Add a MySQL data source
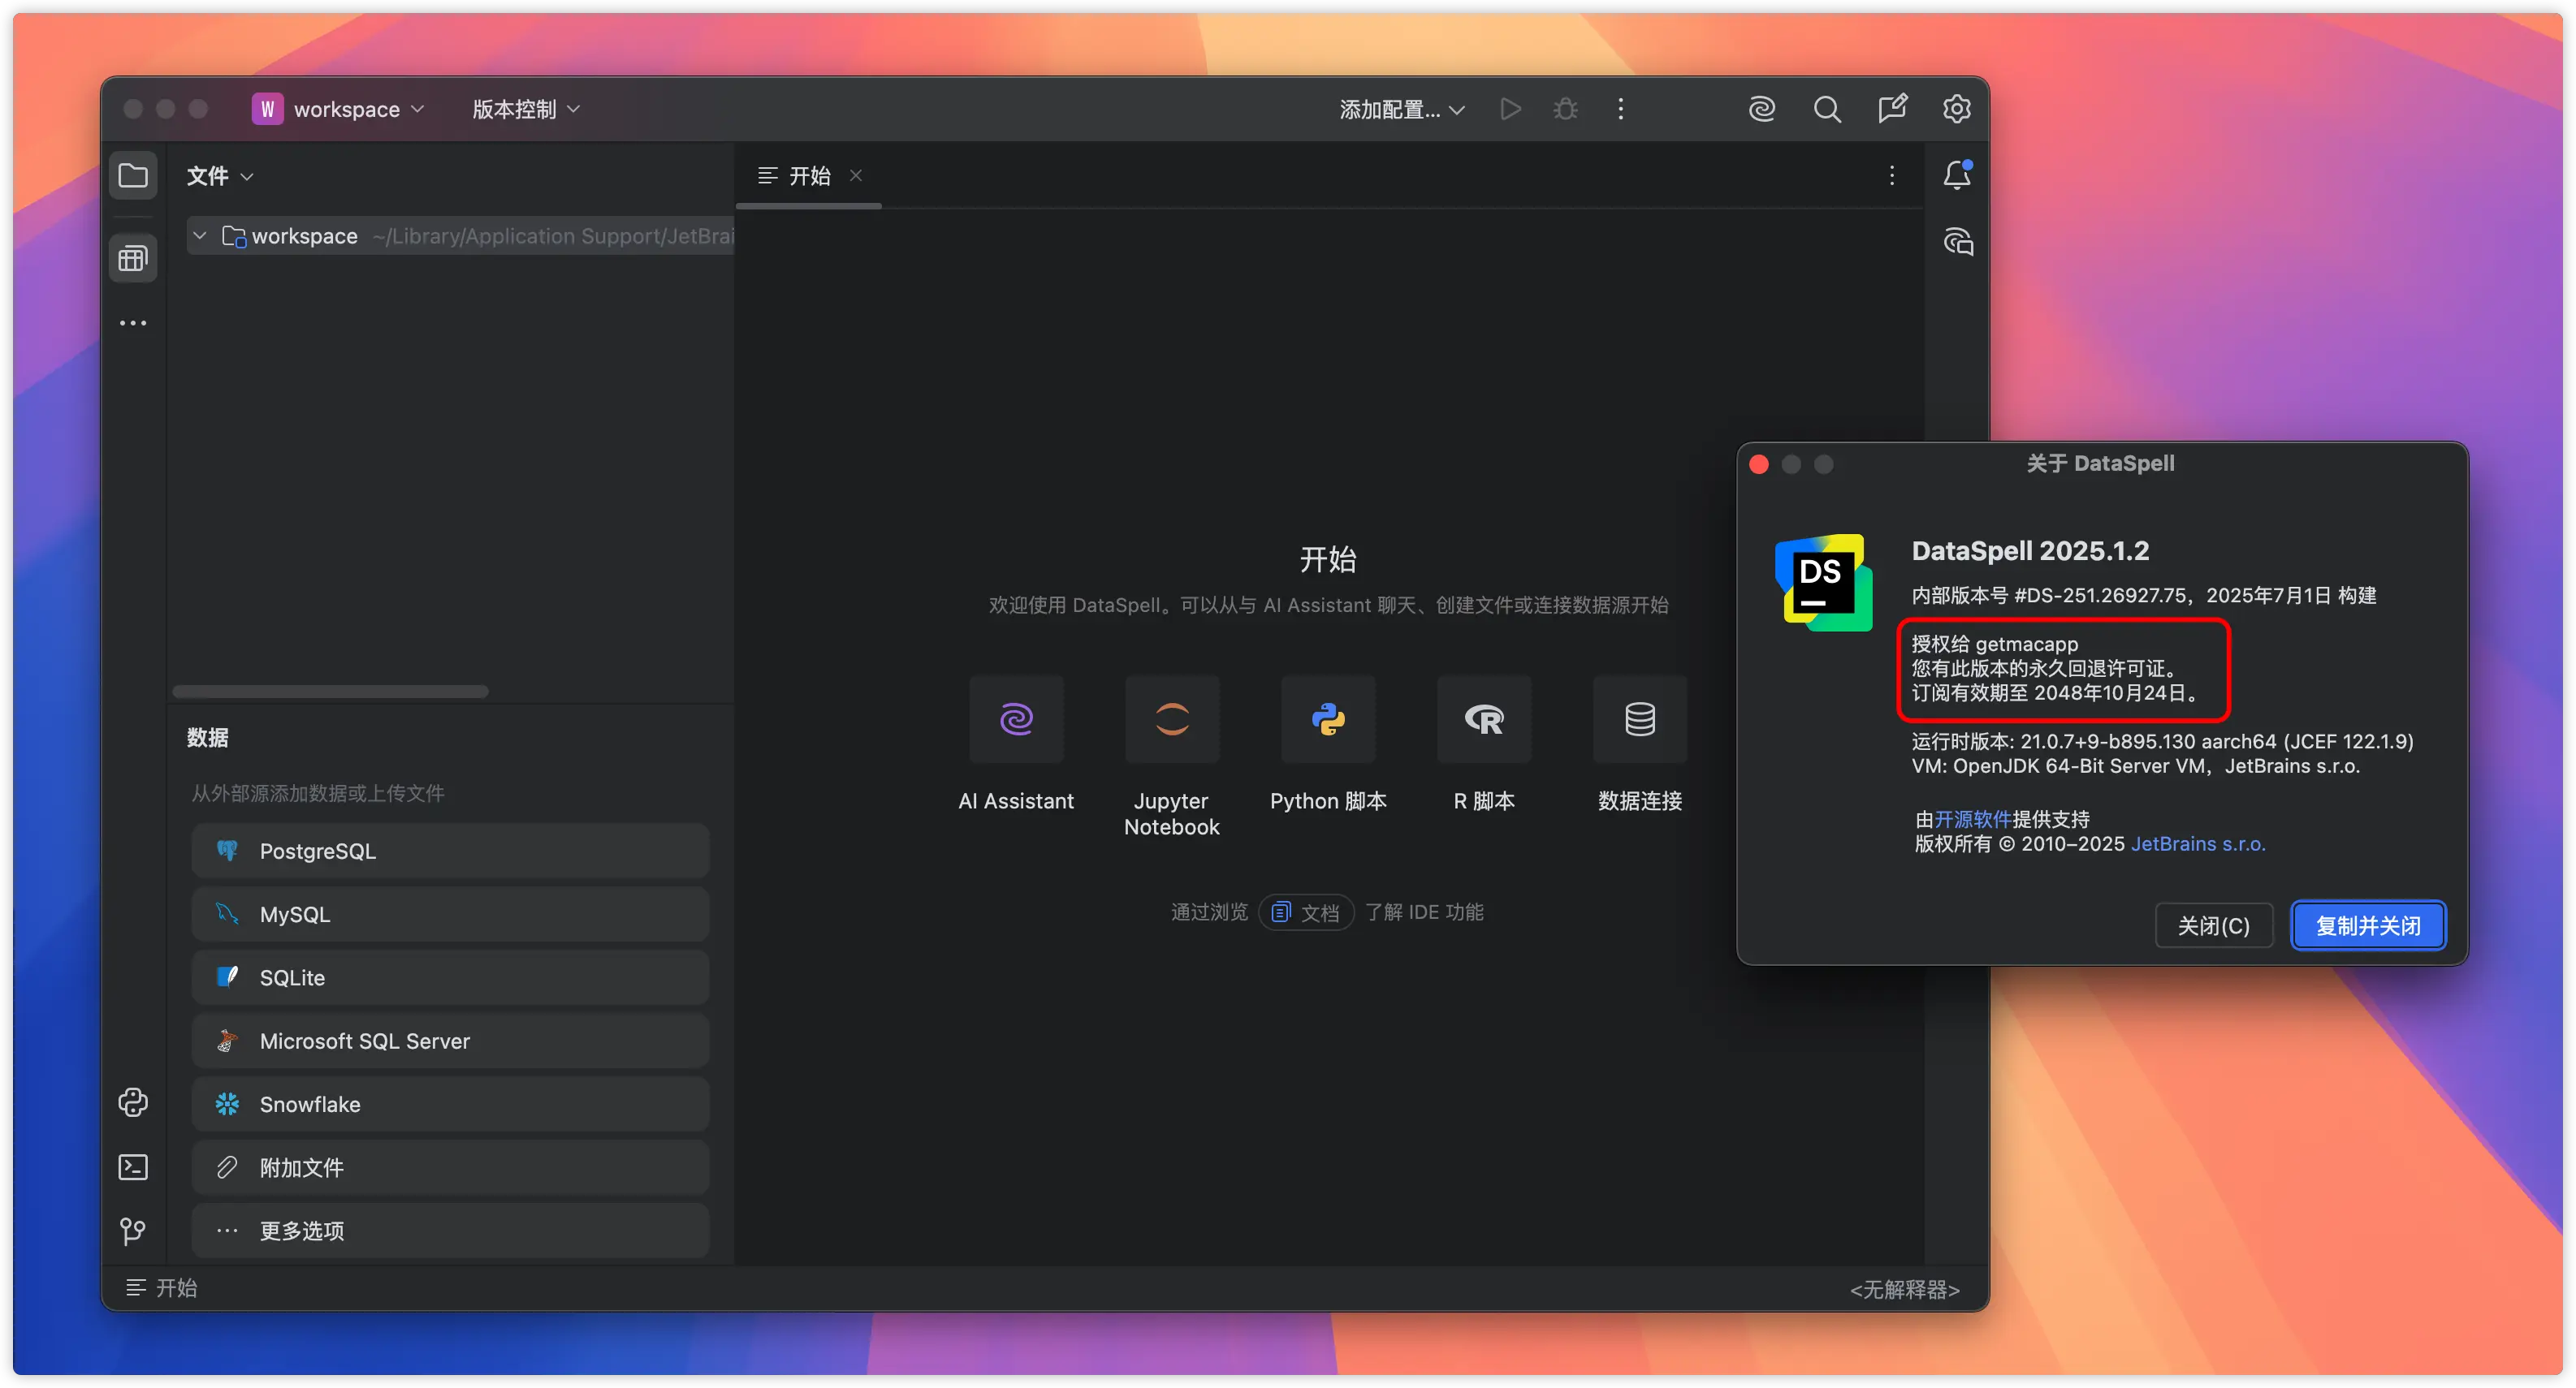Viewport: 2576px width, 1388px height. [x=450, y=914]
